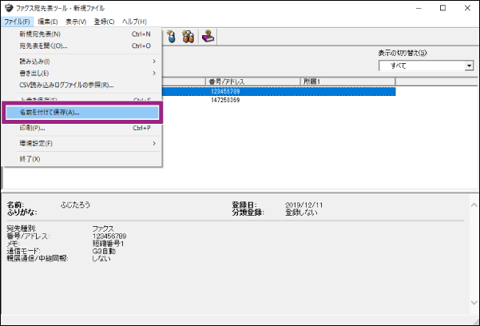
Task: Open help via the book icon
Action: (x=208, y=37)
